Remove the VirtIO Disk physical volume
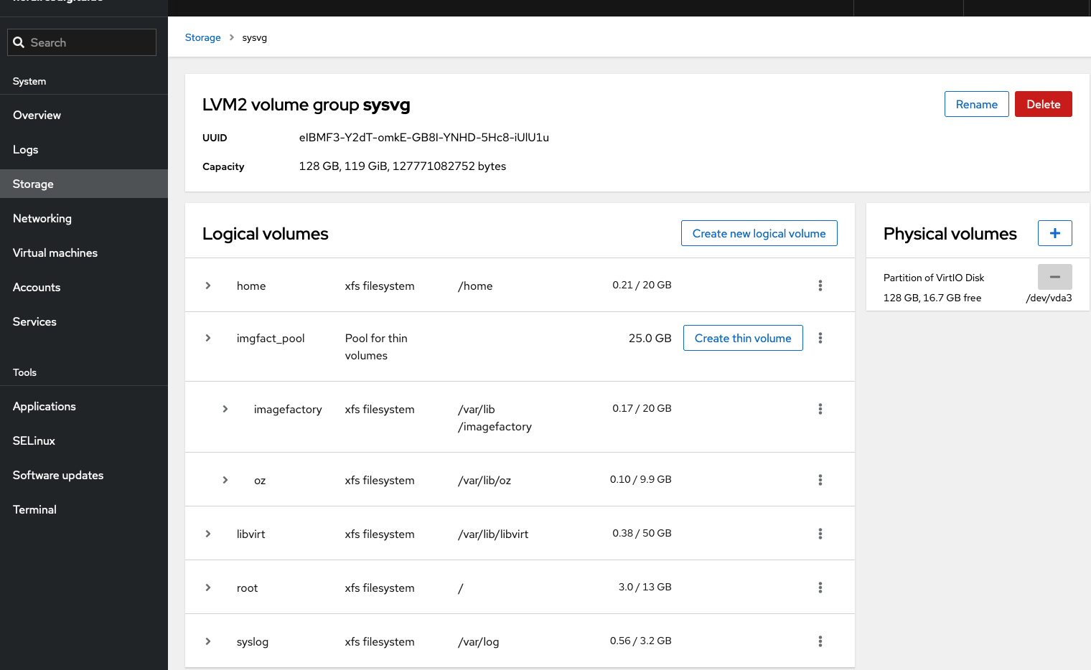This screenshot has width=1091, height=670. [x=1054, y=277]
